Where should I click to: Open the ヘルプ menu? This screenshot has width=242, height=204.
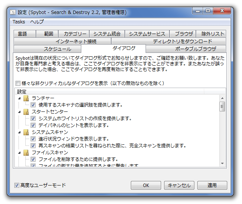37,22
